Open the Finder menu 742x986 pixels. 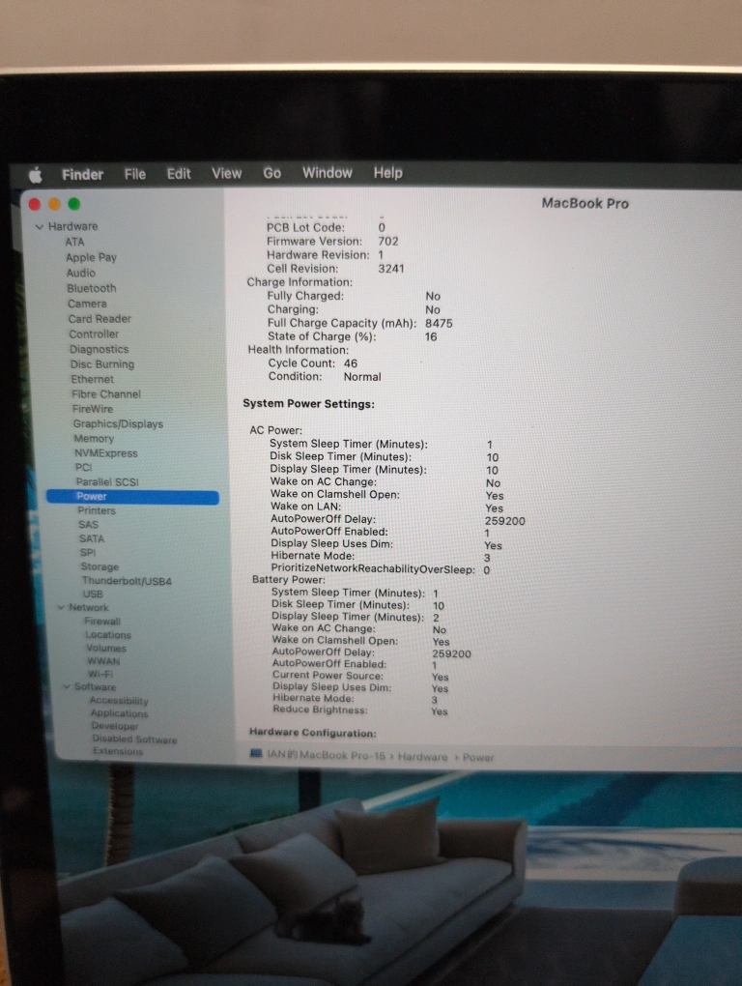click(x=82, y=174)
